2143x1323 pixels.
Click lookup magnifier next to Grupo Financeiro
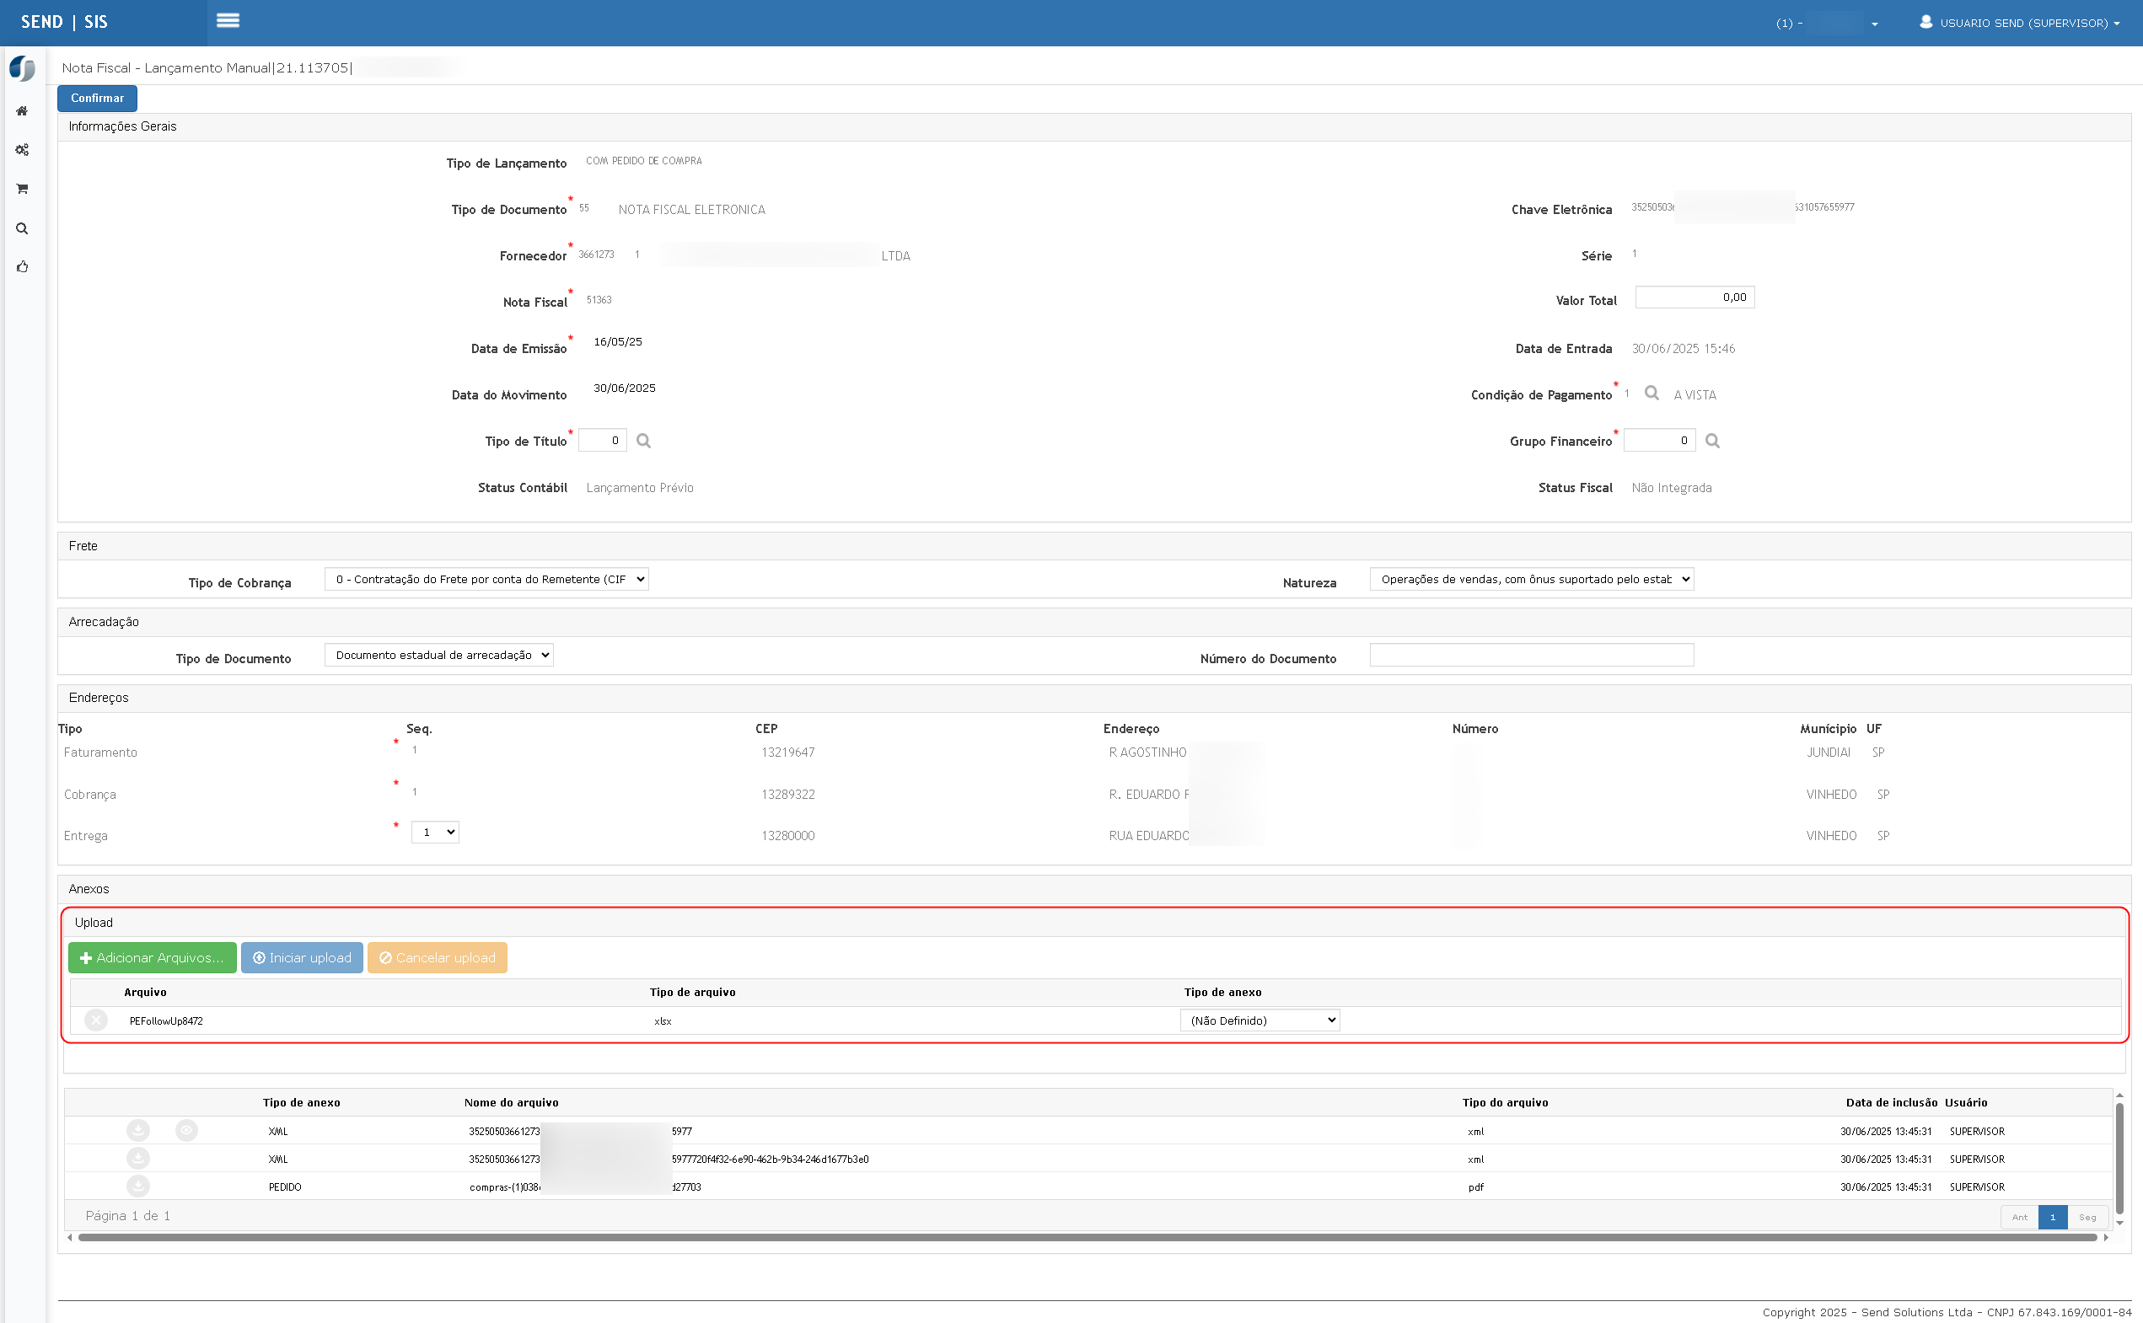click(1712, 441)
